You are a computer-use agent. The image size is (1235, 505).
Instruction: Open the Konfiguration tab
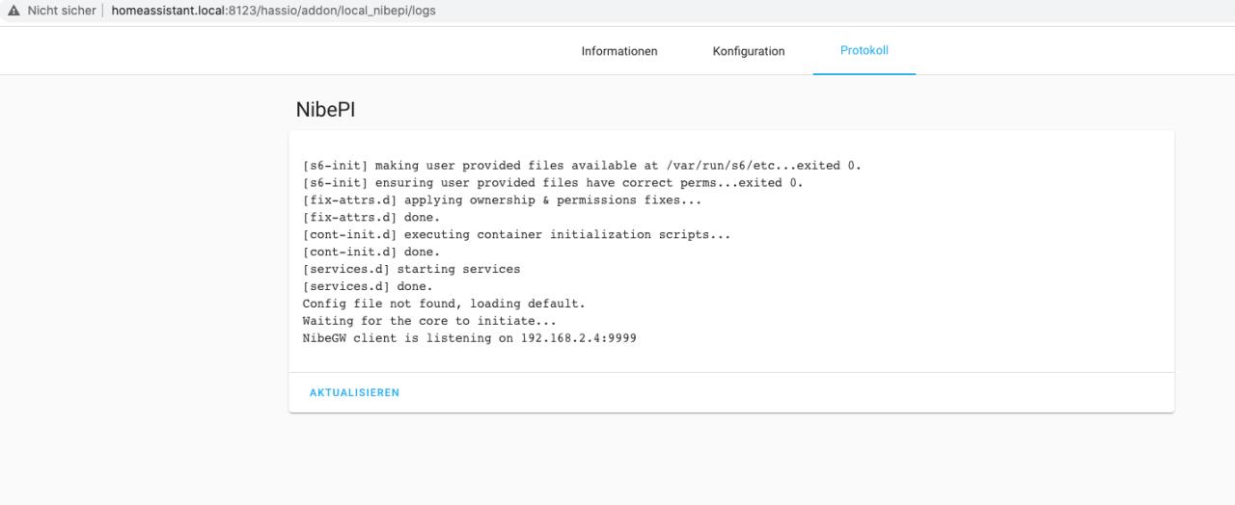749,51
